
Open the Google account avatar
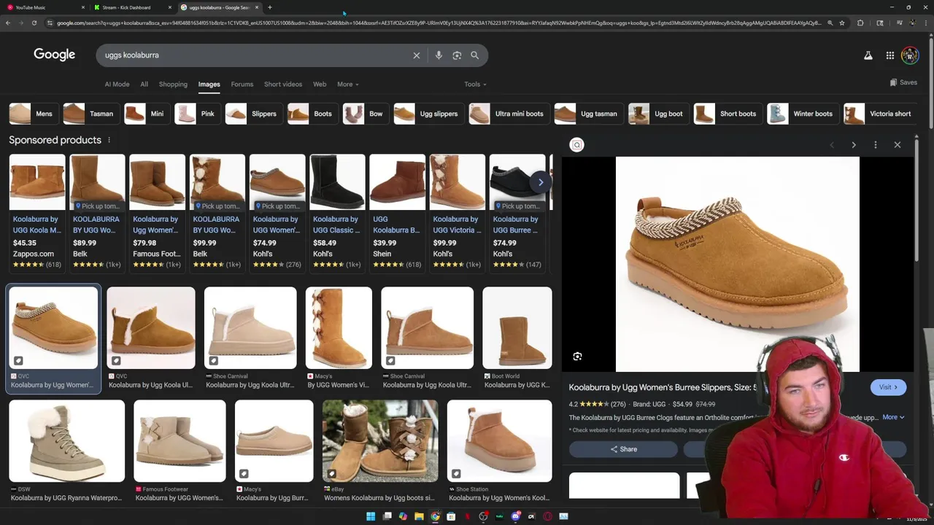(910, 55)
